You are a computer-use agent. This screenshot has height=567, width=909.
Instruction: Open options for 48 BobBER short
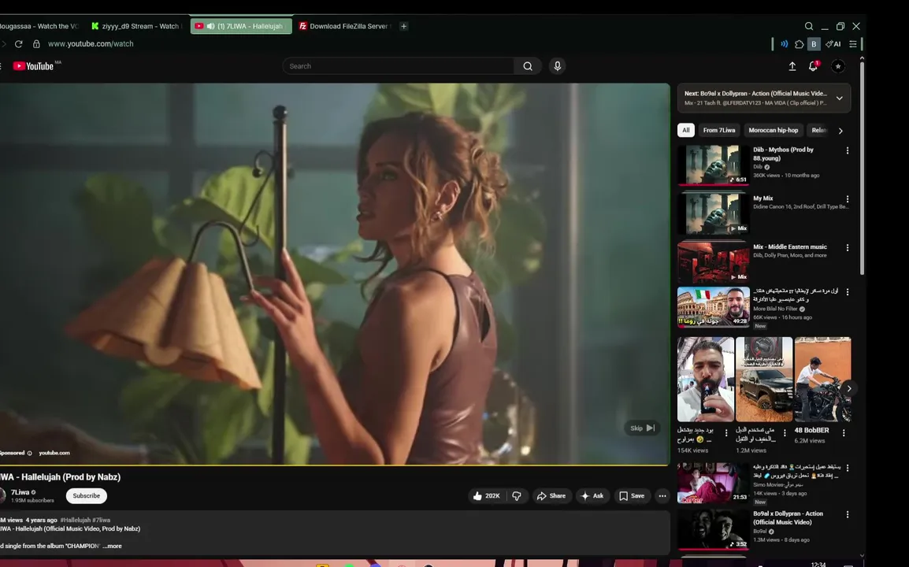844,433
